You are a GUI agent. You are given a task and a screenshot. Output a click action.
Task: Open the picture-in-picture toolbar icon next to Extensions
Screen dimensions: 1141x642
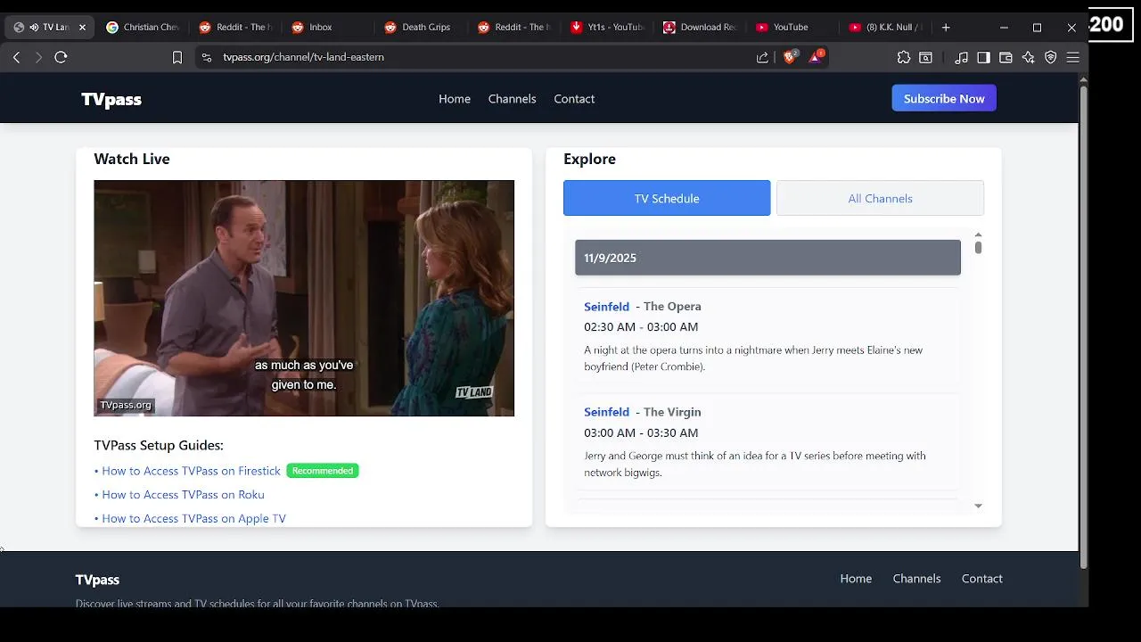coord(926,57)
